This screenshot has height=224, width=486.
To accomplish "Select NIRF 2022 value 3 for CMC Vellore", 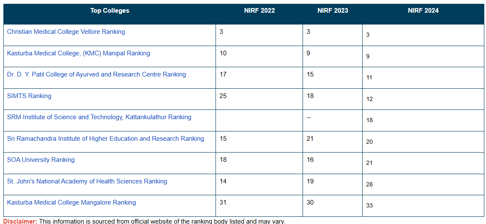I will 221,32.
